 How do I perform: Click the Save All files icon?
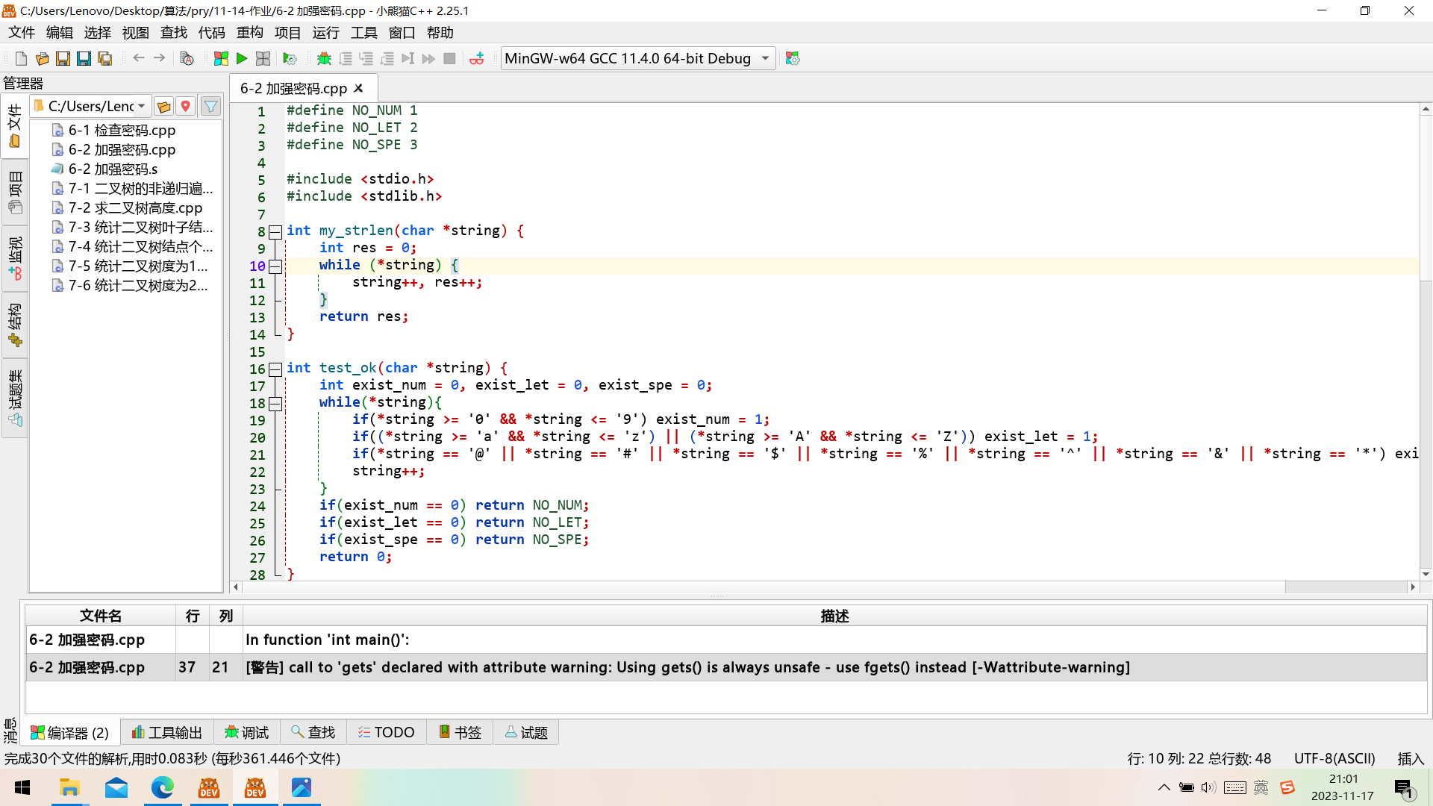click(104, 58)
